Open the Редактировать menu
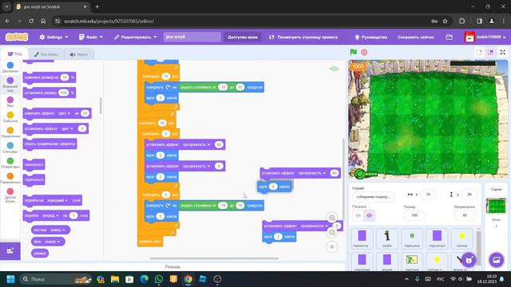This screenshot has height=287, width=511. (135, 37)
